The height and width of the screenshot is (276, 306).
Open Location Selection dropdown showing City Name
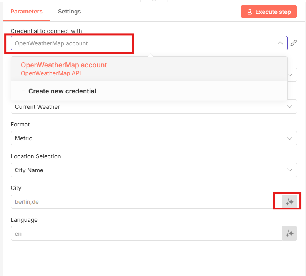coord(154,170)
